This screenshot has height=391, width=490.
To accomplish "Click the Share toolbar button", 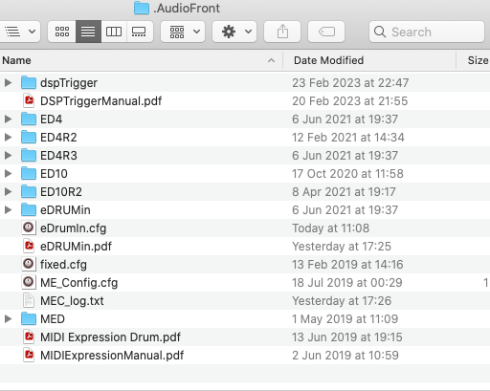I will (282, 32).
